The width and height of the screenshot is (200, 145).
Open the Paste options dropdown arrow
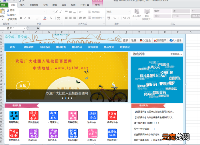tap(2, 19)
